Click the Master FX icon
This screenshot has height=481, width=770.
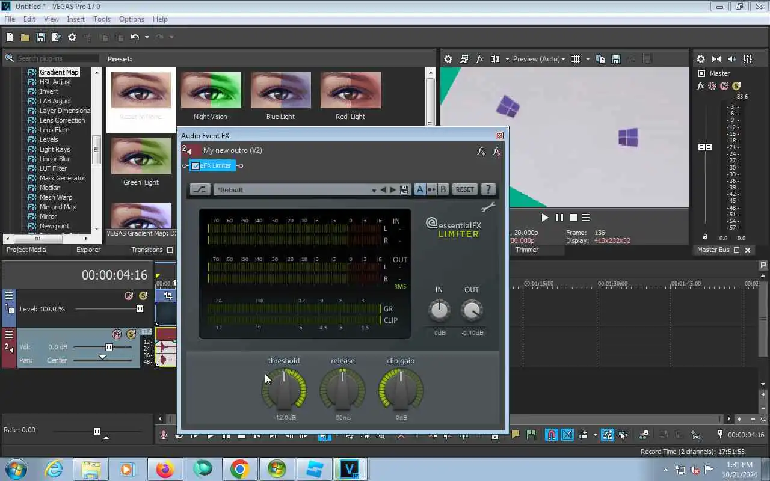701,86
